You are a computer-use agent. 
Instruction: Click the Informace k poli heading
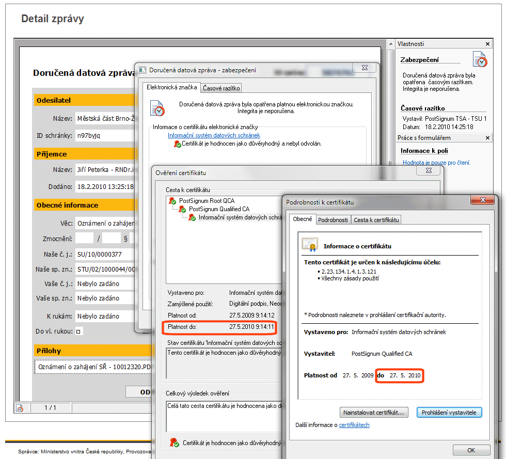point(424,151)
